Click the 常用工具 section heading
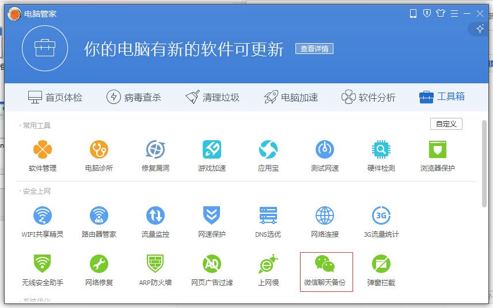The image size is (493, 308). point(37,125)
